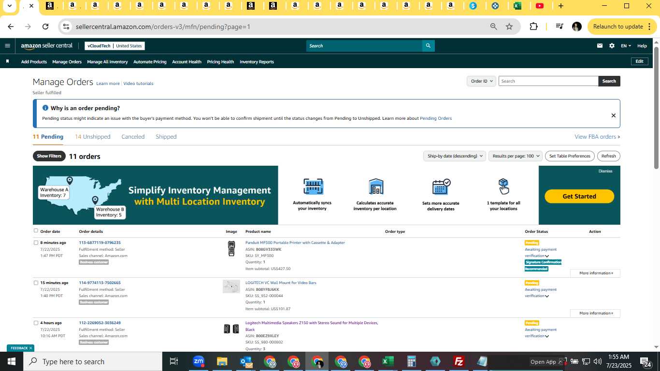660x371 pixels.
Task: Switch to the Canceled tab
Action: [133, 137]
